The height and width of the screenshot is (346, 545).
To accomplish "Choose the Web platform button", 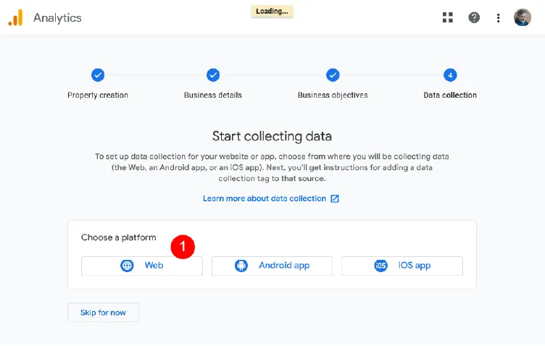I will pyautogui.click(x=142, y=266).
